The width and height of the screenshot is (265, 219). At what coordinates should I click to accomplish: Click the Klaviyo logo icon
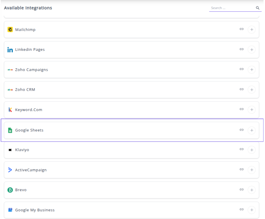(10, 150)
